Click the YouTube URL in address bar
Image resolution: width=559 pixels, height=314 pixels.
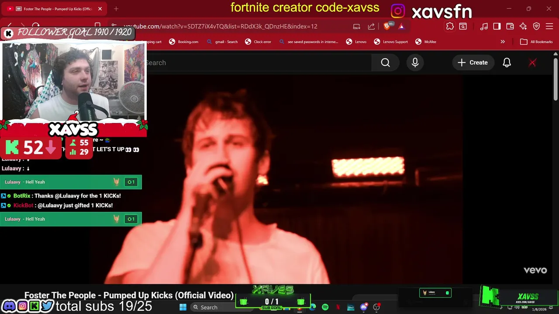coord(220,26)
